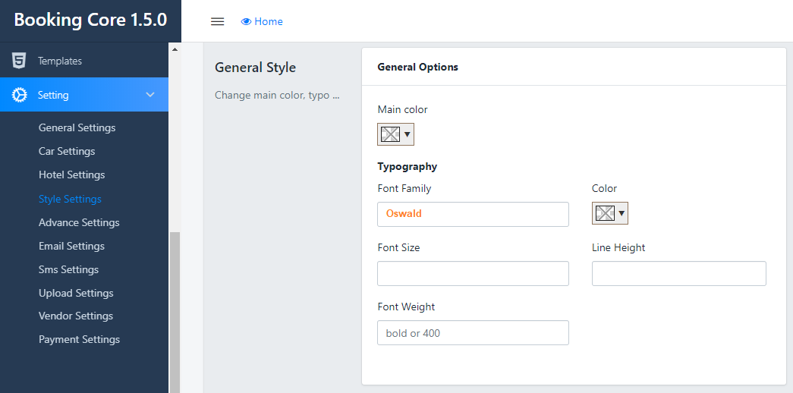Open Advance Settings page
Screen dimensions: 793x393
pyautogui.click(x=79, y=222)
